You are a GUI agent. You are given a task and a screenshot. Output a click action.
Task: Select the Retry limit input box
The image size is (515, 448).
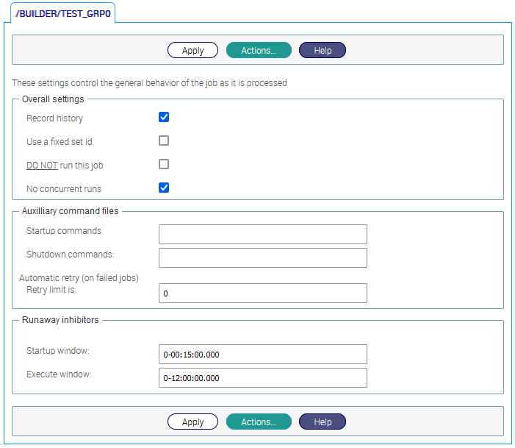coord(262,294)
